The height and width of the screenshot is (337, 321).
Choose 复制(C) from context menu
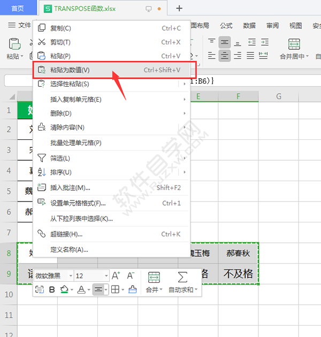[112, 28]
